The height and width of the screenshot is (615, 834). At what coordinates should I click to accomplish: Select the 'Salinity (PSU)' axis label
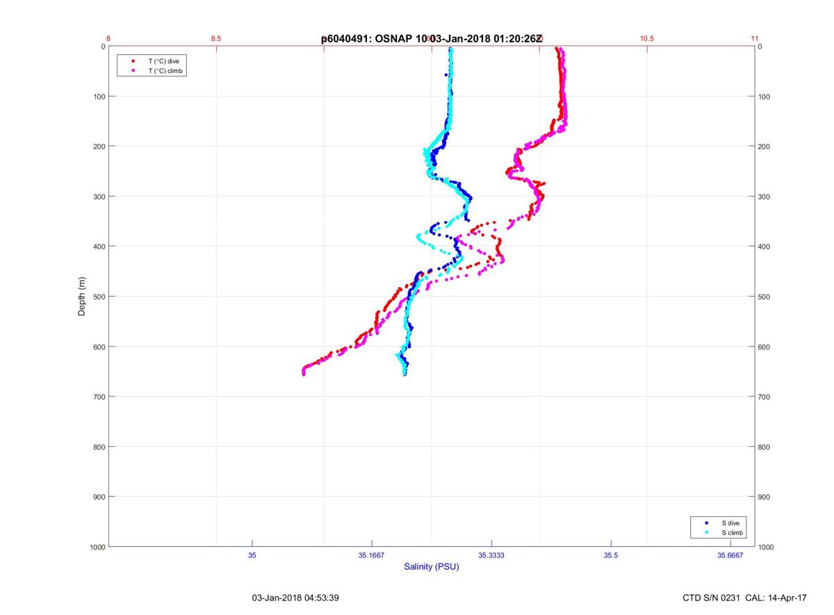pyautogui.click(x=432, y=567)
